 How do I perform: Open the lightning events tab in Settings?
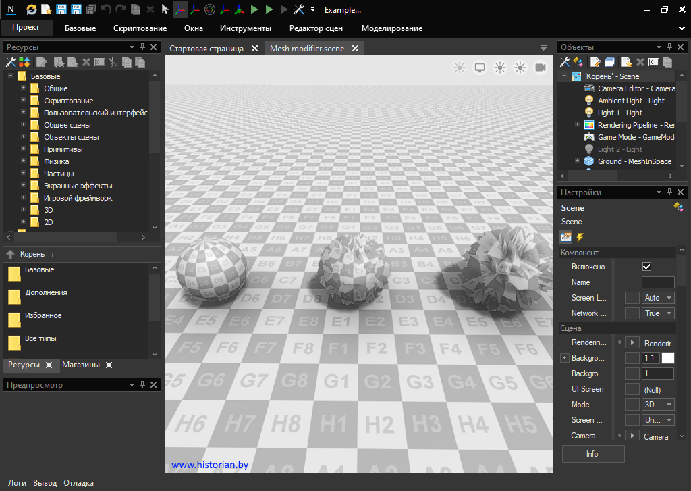(580, 237)
